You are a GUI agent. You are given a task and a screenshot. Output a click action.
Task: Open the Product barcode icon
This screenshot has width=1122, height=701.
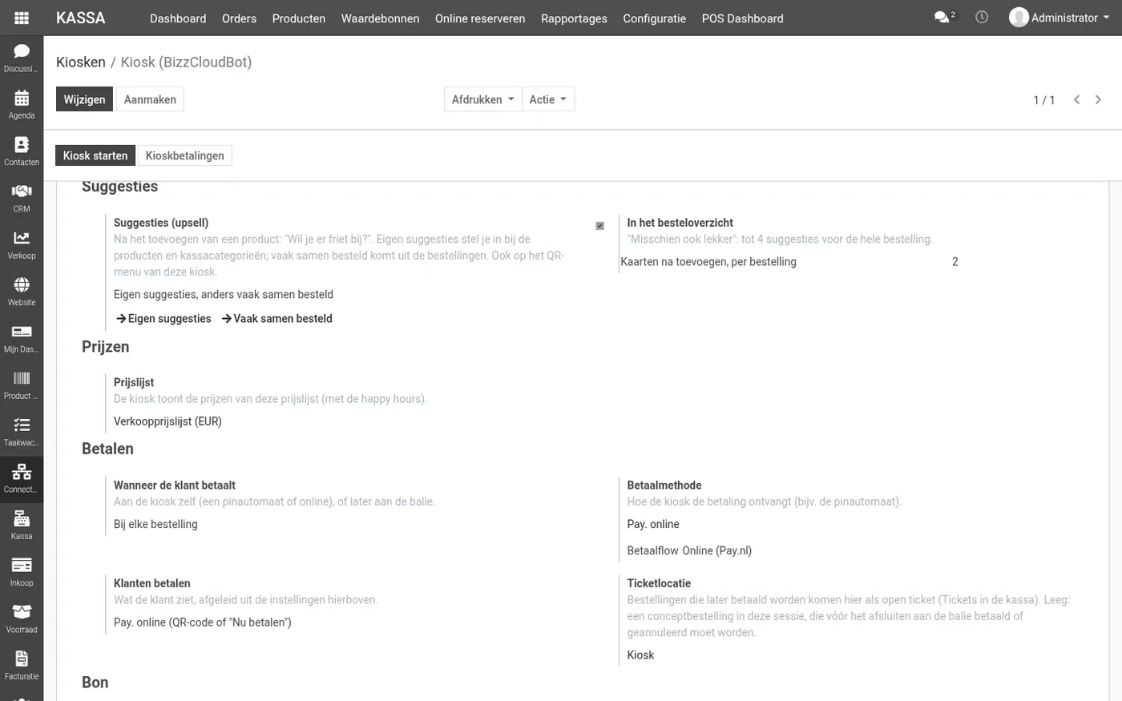[22, 385]
